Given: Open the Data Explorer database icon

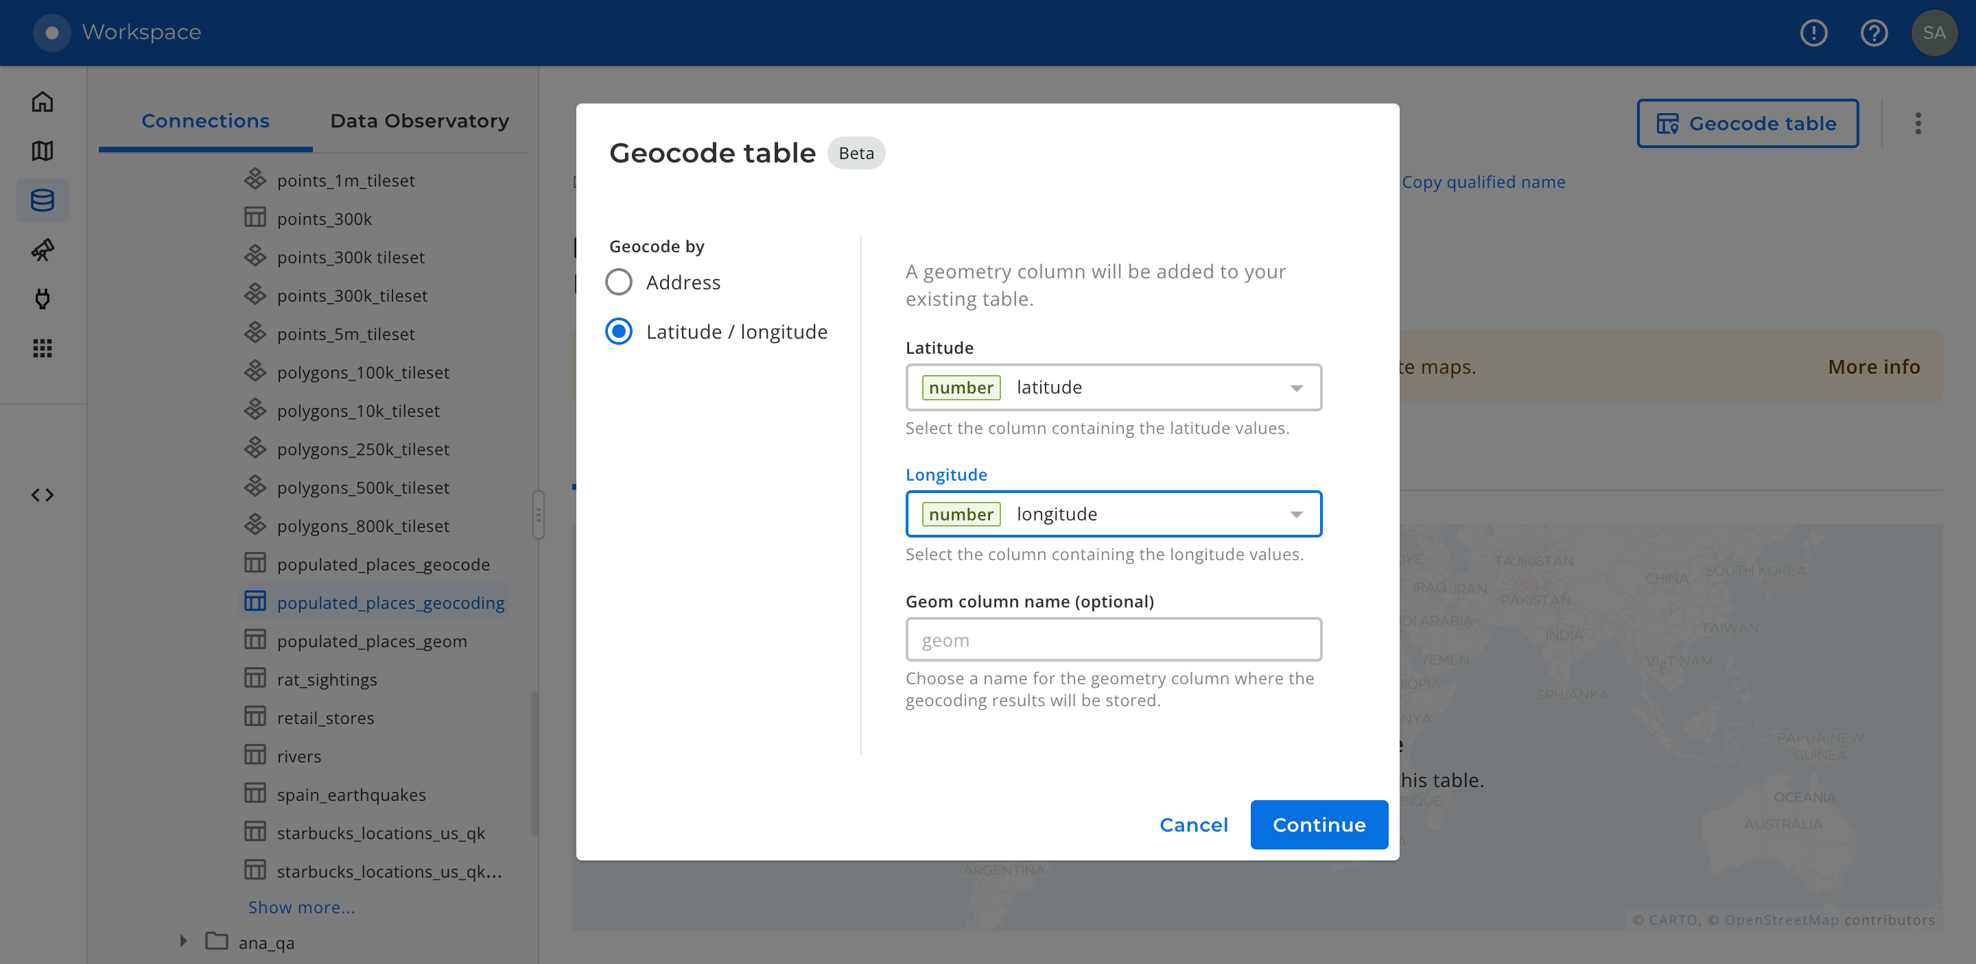Looking at the screenshot, I should point(42,200).
